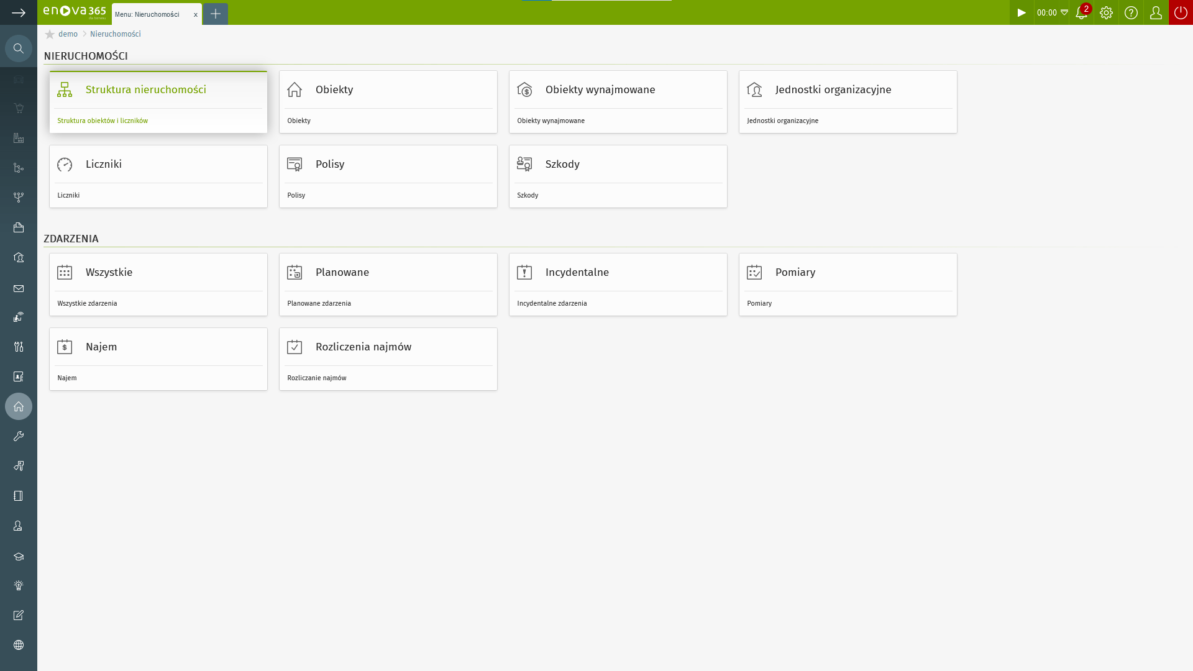Open the pencil edit note sidebar icon
The height and width of the screenshot is (671, 1193).
[19, 615]
